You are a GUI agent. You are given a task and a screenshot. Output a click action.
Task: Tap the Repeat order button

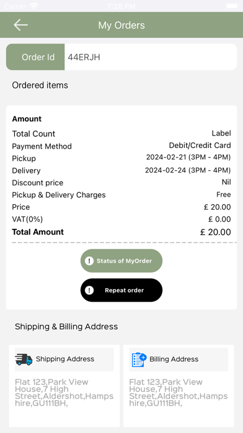click(122, 290)
